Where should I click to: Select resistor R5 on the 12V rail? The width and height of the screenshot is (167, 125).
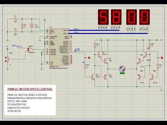150,45
